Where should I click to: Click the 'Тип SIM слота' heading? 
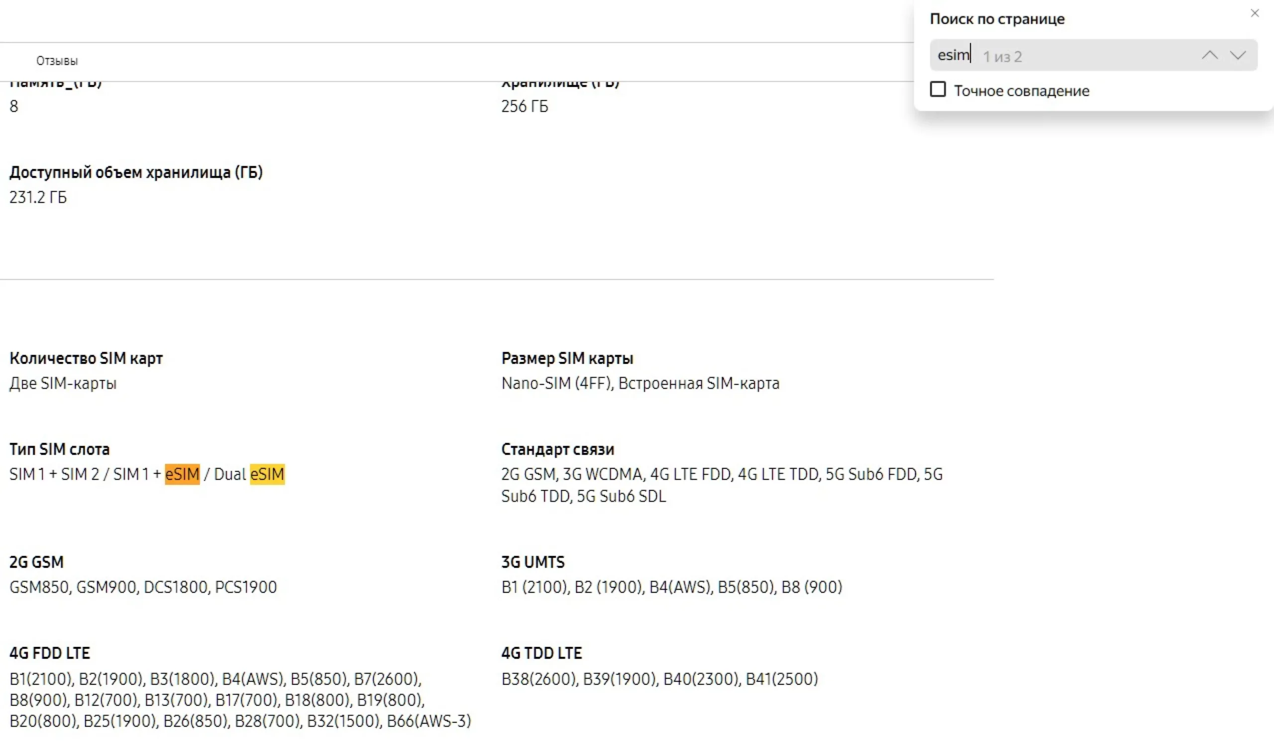pyautogui.click(x=60, y=449)
